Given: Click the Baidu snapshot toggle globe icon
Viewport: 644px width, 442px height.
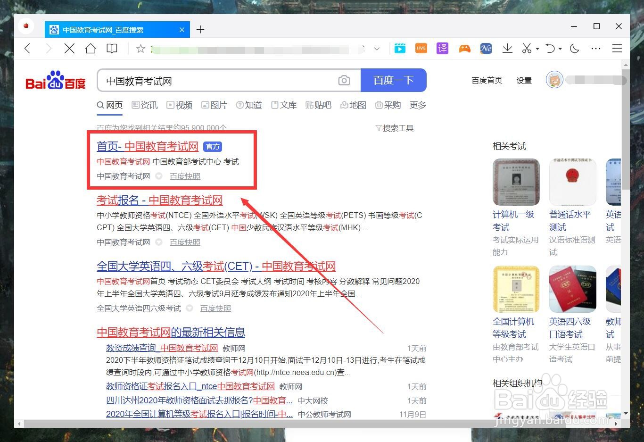Looking at the screenshot, I should (158, 176).
